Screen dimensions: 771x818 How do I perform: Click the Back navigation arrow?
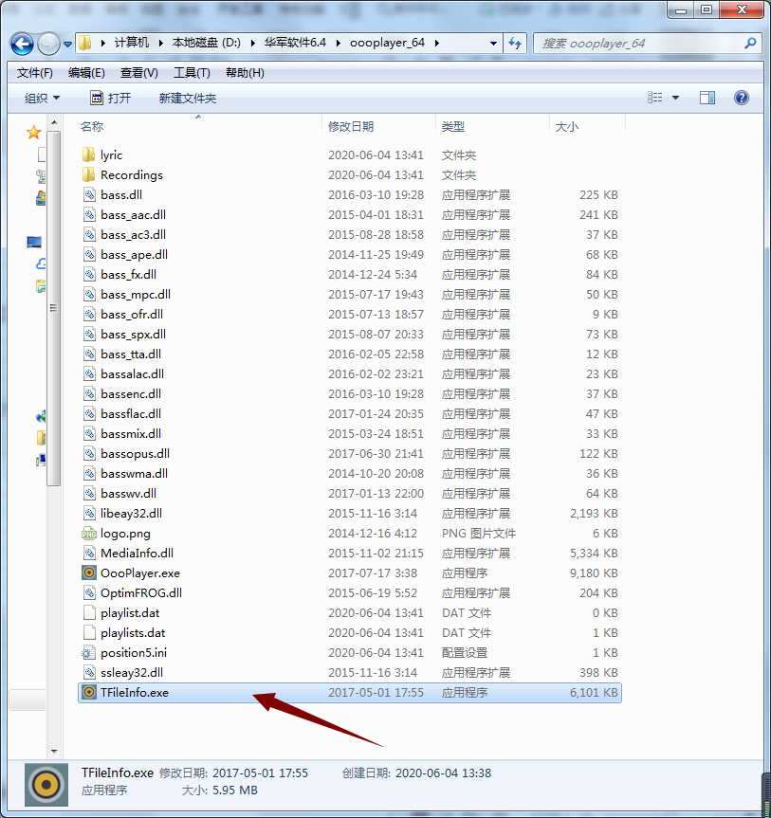[22, 44]
